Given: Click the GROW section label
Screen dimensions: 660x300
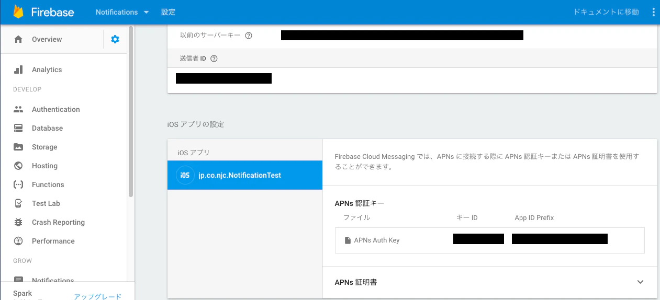Looking at the screenshot, I should (23, 261).
